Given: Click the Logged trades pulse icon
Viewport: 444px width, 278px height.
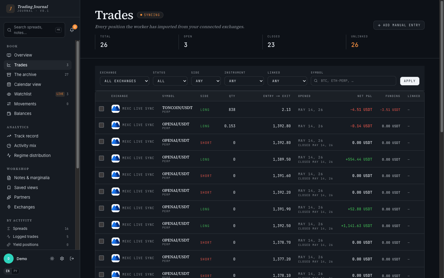Looking at the screenshot, I should [9, 237].
